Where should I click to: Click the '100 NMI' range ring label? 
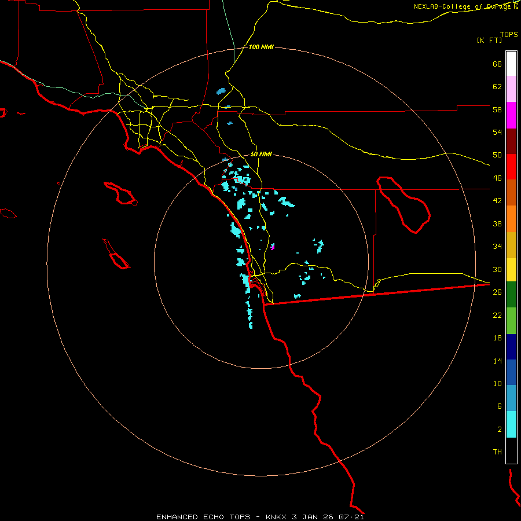click(261, 47)
